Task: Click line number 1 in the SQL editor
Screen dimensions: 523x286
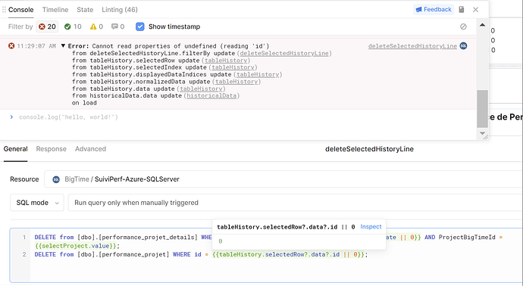Action: point(24,238)
